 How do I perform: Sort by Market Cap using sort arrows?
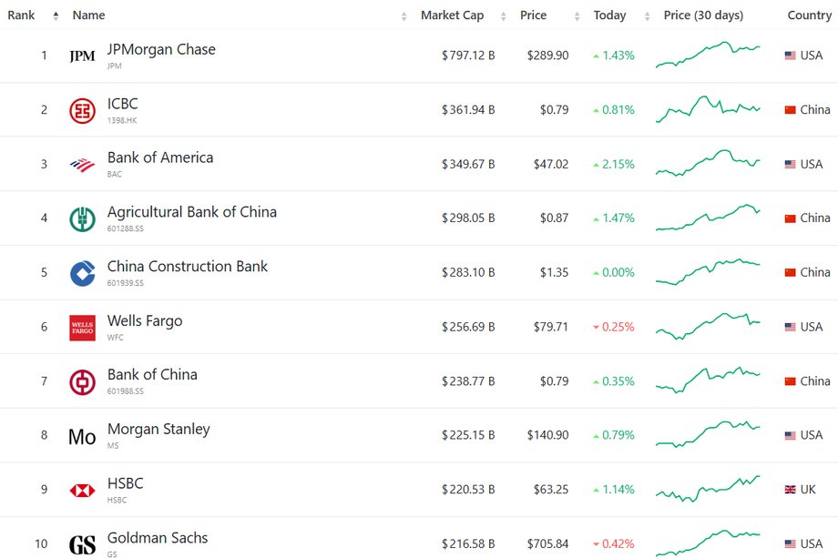point(503,16)
